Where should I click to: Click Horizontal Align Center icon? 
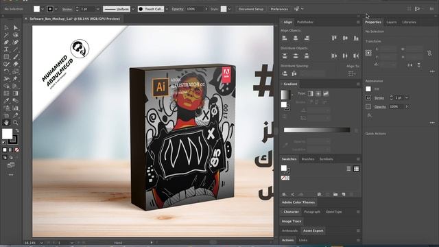296,38
